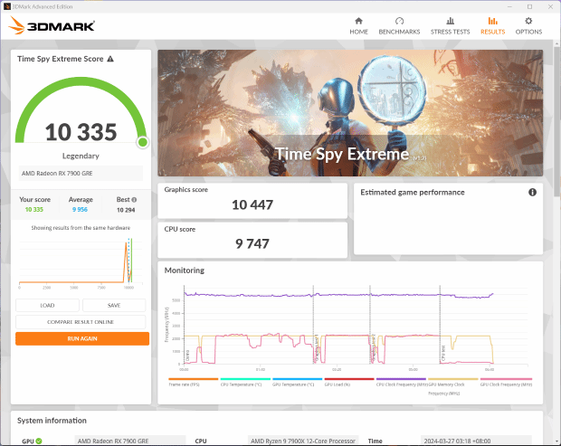Click the score distribution chart

point(81,263)
